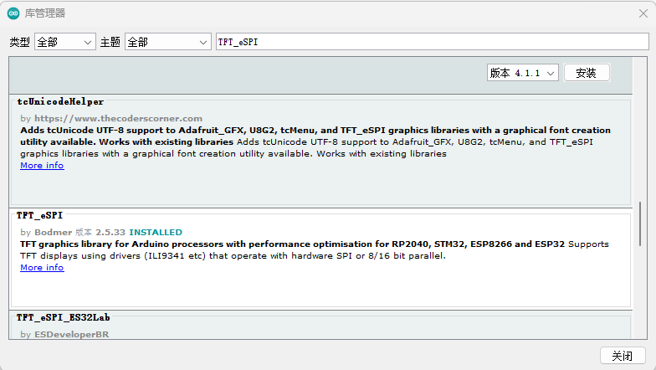The height and width of the screenshot is (370, 656).
Task: Open the 主题 (topic) dropdown
Action: pyautogui.click(x=167, y=42)
